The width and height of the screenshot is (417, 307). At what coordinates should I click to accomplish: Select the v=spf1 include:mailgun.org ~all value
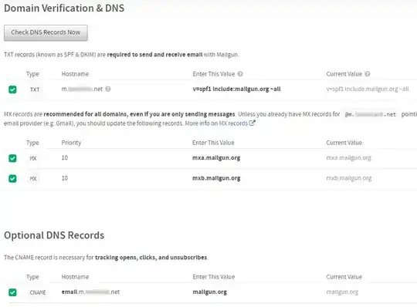point(236,89)
